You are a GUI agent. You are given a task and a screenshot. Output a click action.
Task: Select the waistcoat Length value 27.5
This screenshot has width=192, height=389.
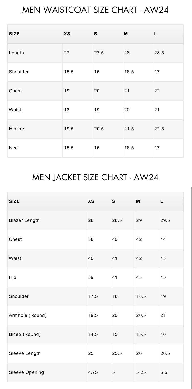pyautogui.click(x=99, y=53)
